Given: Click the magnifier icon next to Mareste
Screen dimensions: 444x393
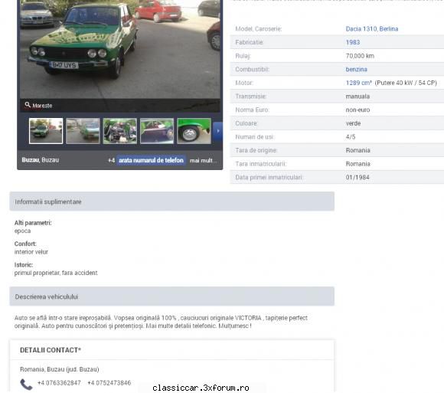Looking at the screenshot, I should [x=28, y=105].
